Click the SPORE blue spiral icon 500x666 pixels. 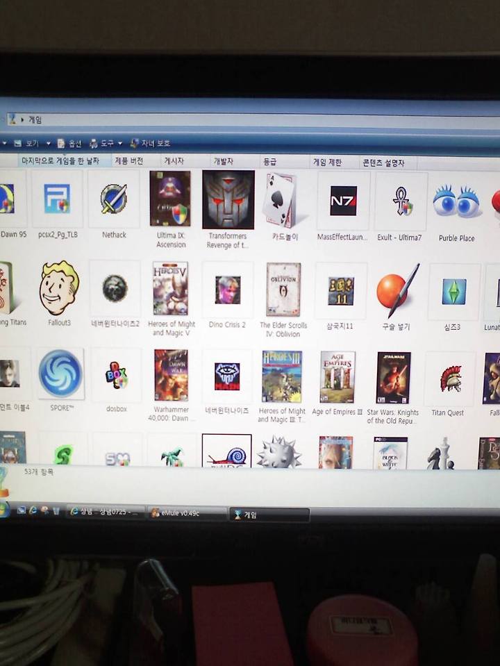[x=60, y=374]
